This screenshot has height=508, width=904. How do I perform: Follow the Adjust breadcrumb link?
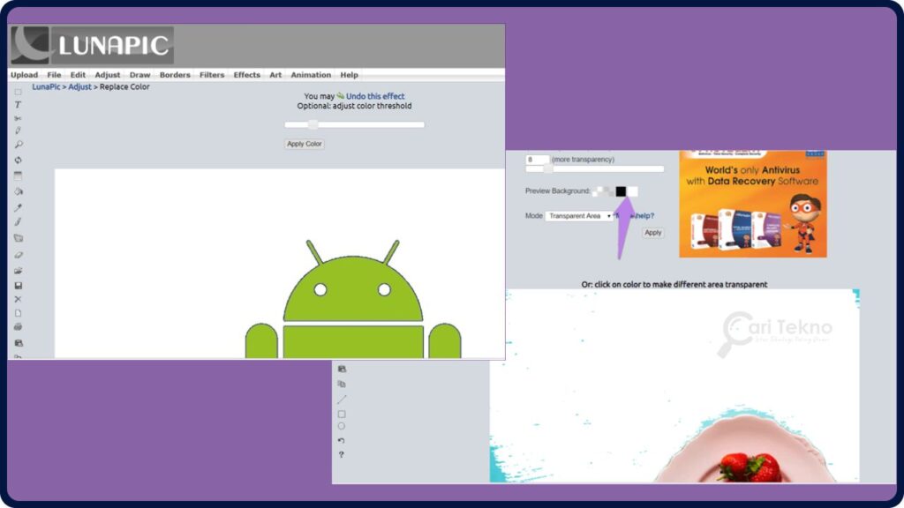coord(80,87)
